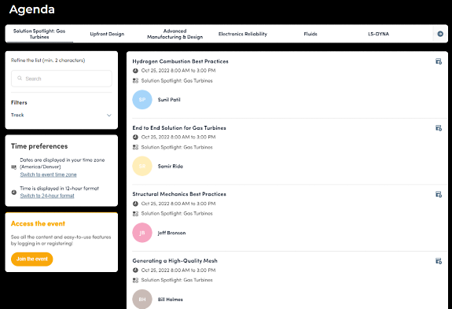Open the LS-DYNA tab
The image size is (452, 309).
378,34
